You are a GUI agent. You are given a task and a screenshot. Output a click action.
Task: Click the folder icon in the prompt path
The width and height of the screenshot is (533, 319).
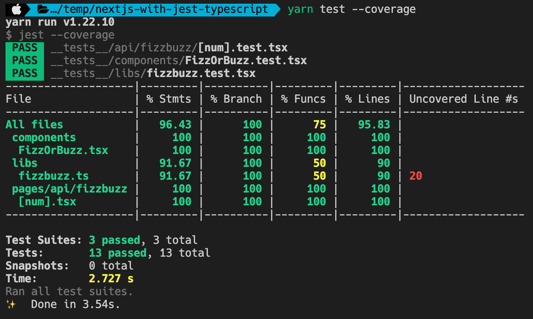(x=43, y=9)
